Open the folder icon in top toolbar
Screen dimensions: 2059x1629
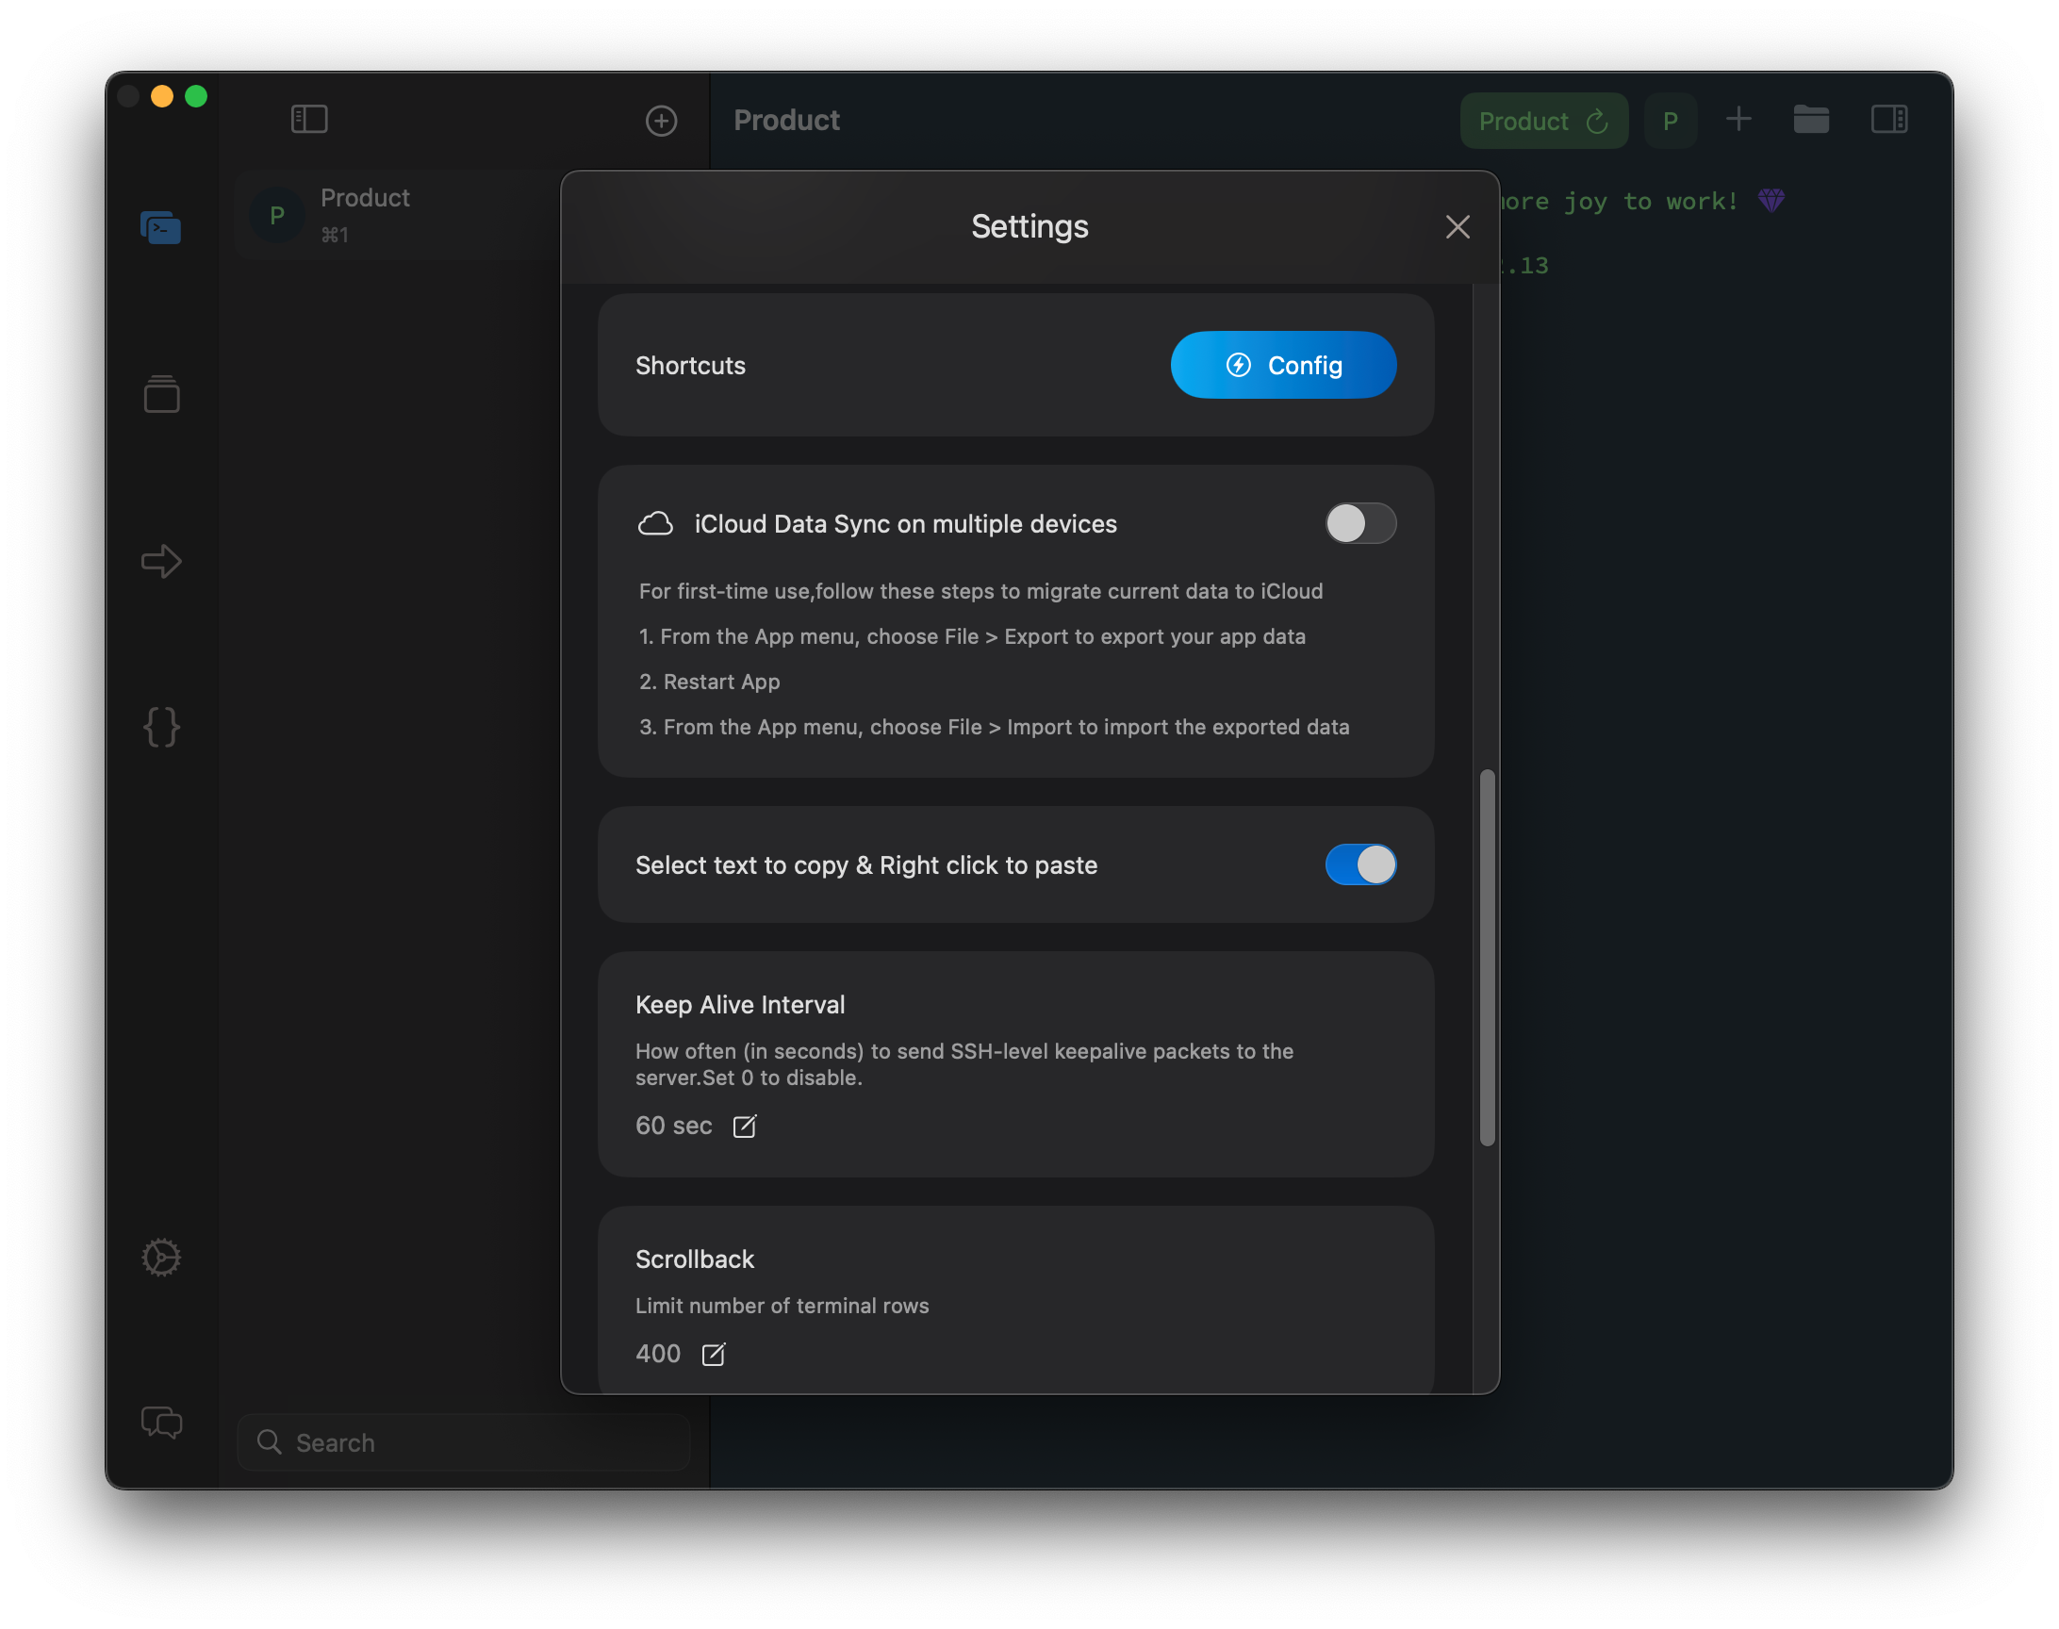(1810, 119)
